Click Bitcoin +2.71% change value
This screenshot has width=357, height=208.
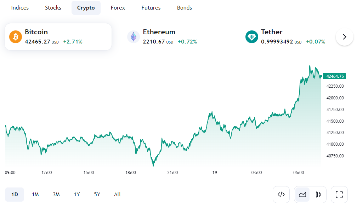(73, 42)
